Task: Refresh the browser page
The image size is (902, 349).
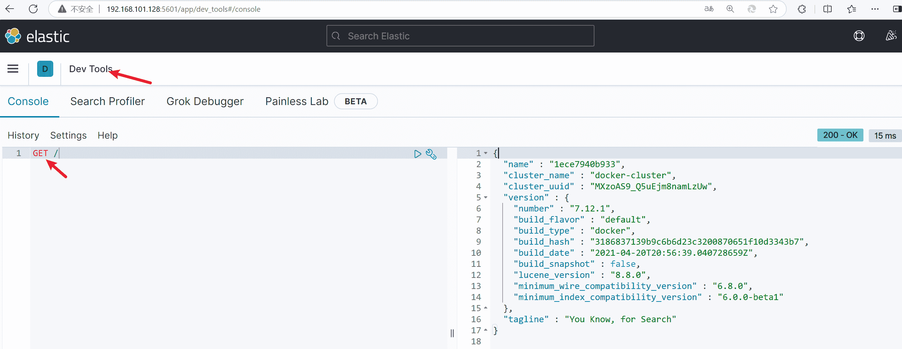Action: 33,9
